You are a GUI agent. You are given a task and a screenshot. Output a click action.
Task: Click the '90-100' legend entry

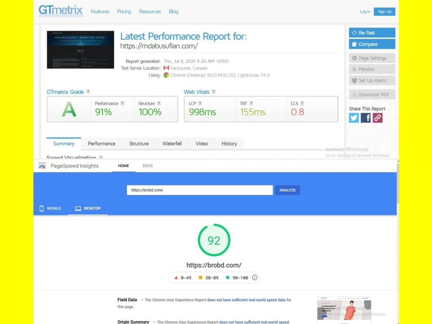(x=237, y=277)
